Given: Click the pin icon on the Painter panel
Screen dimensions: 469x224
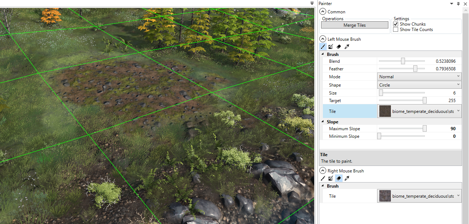Looking at the screenshot, I should (x=458, y=4).
